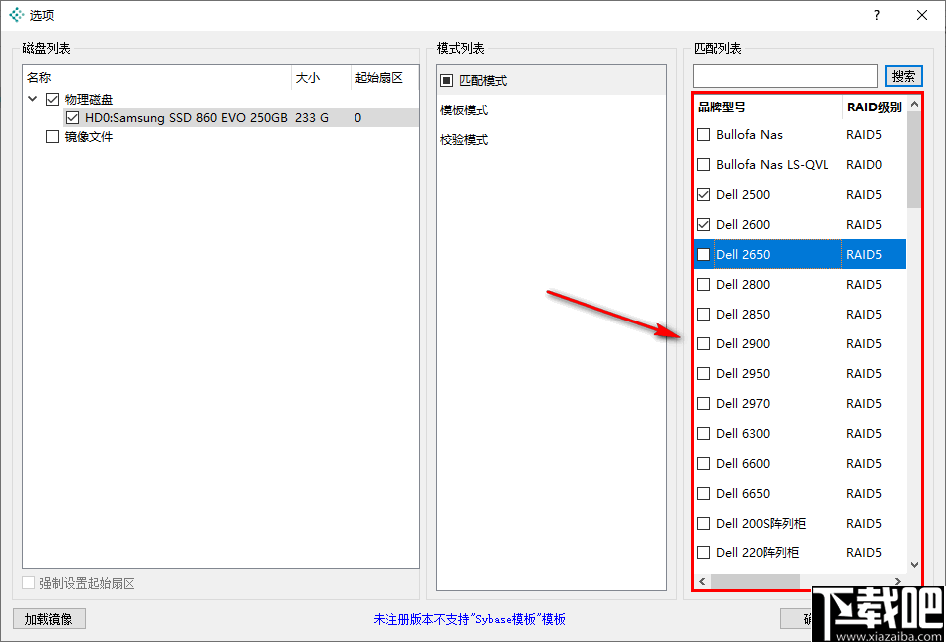Collapse the 物理磁盘 tree node
Screen dimensions: 946x642
(x=32, y=99)
